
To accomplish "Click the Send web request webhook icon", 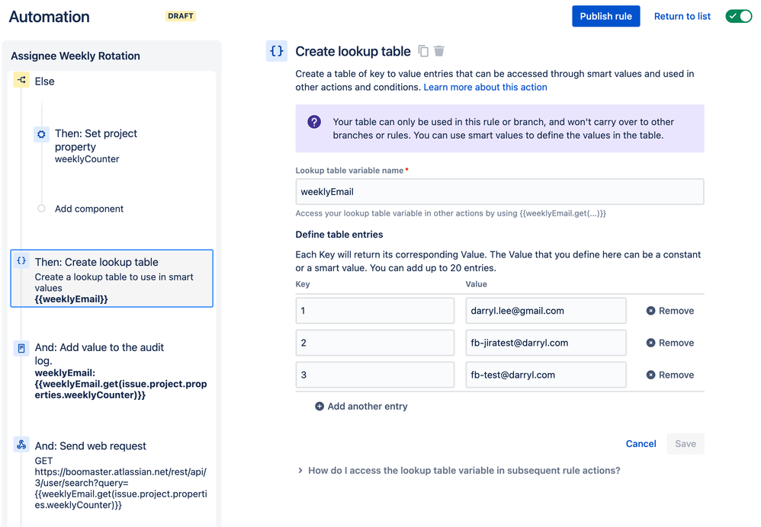I will (x=21, y=445).
